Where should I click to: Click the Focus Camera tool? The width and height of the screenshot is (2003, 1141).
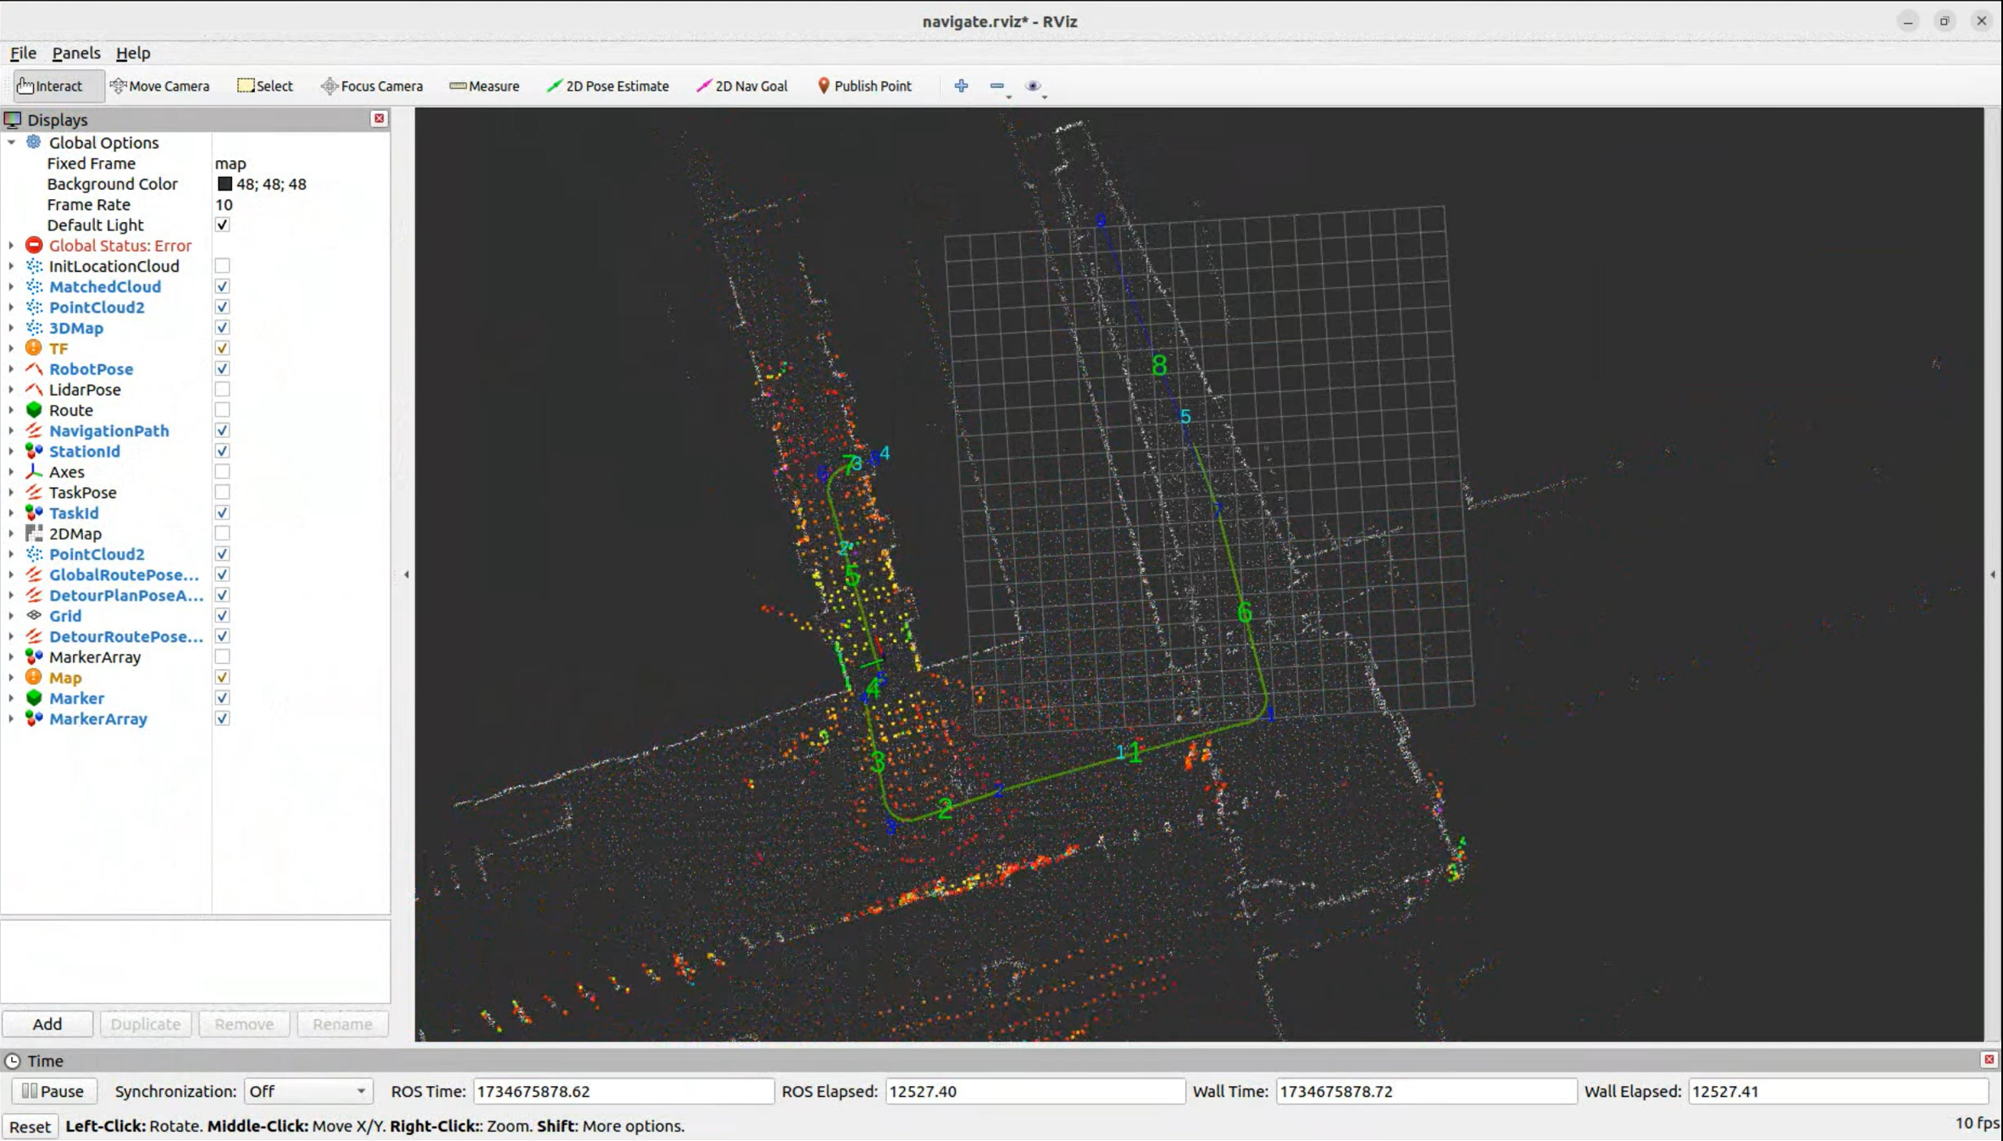tap(371, 86)
